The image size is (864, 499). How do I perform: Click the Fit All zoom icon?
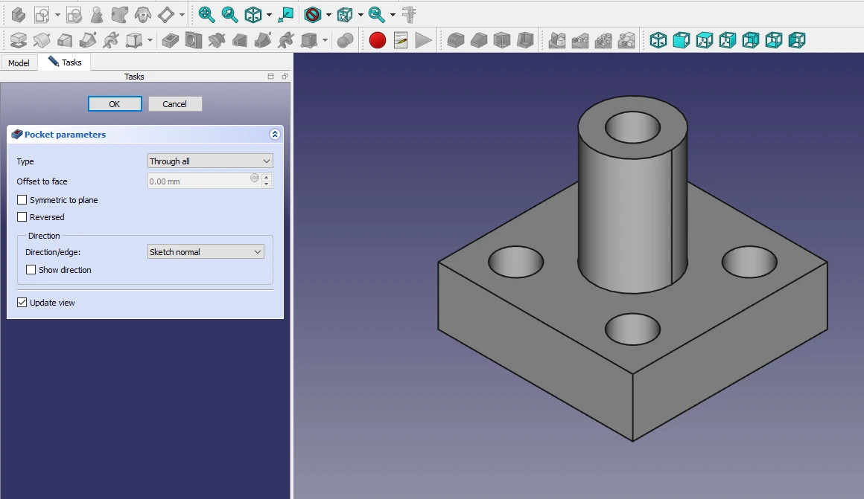click(x=206, y=14)
